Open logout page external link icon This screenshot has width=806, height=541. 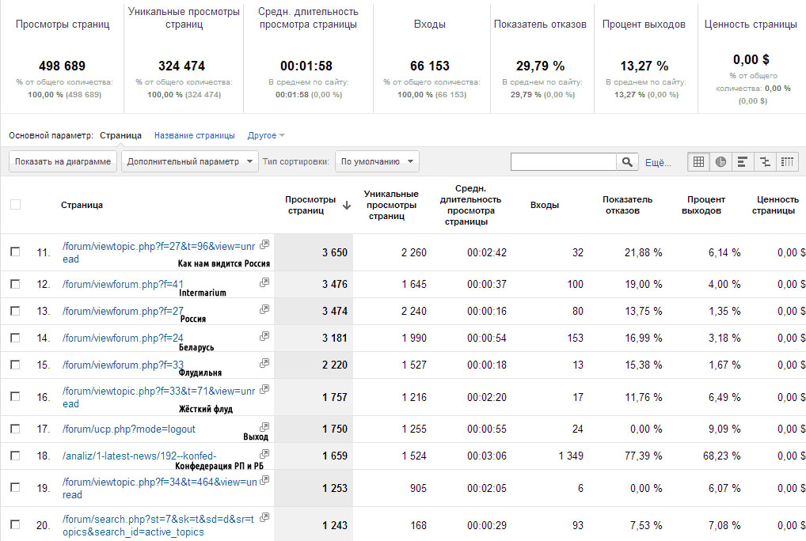(x=264, y=427)
